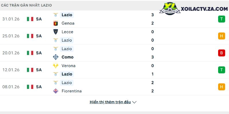Click the orange H badge for Lecce–Lazio
Screen dimensions: 229x114
(222, 36)
